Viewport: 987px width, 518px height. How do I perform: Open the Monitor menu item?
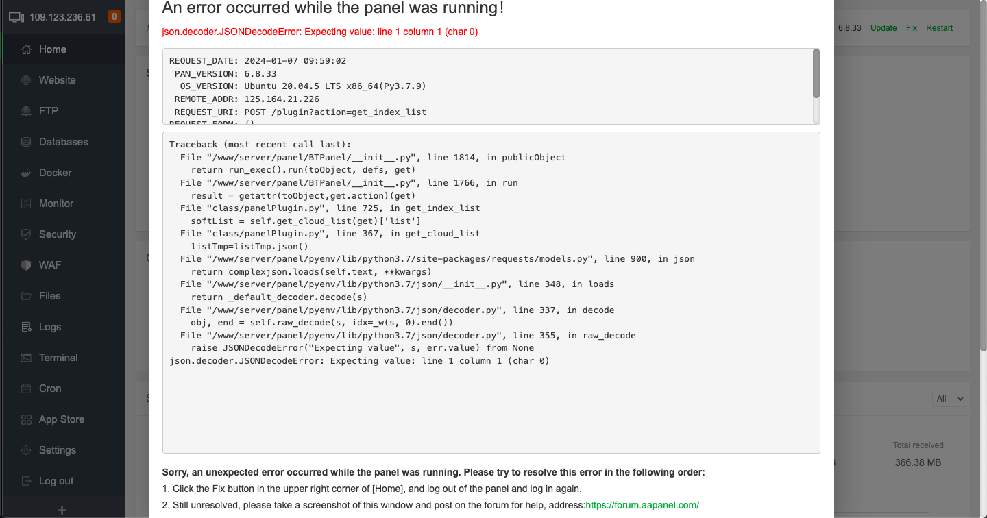pyautogui.click(x=56, y=203)
